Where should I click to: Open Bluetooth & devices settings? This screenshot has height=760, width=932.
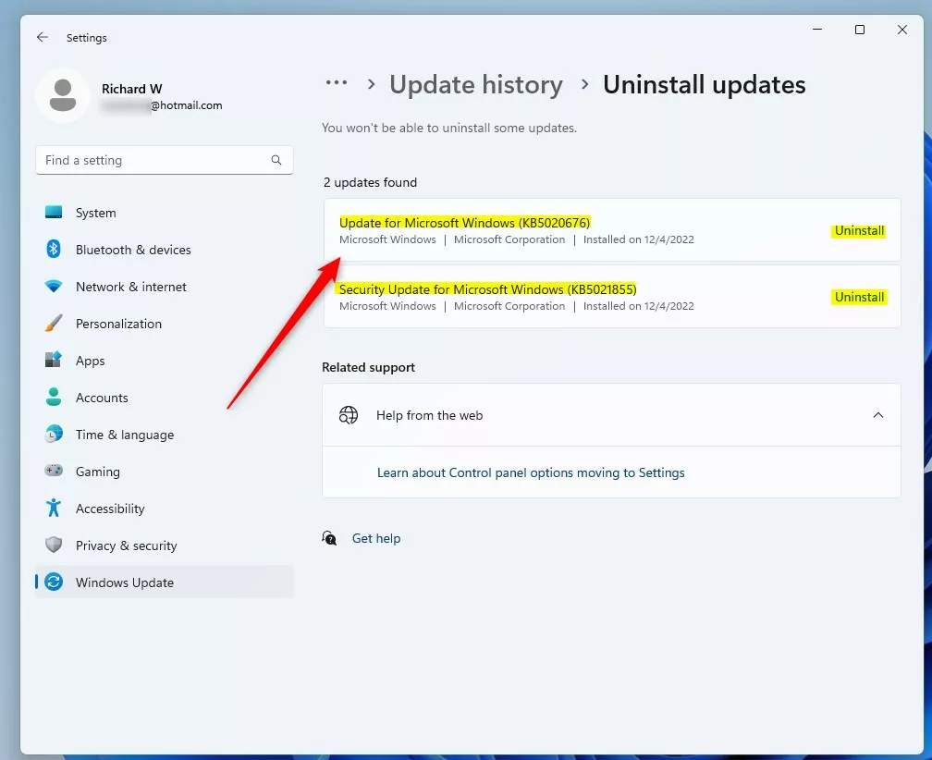tap(164, 249)
